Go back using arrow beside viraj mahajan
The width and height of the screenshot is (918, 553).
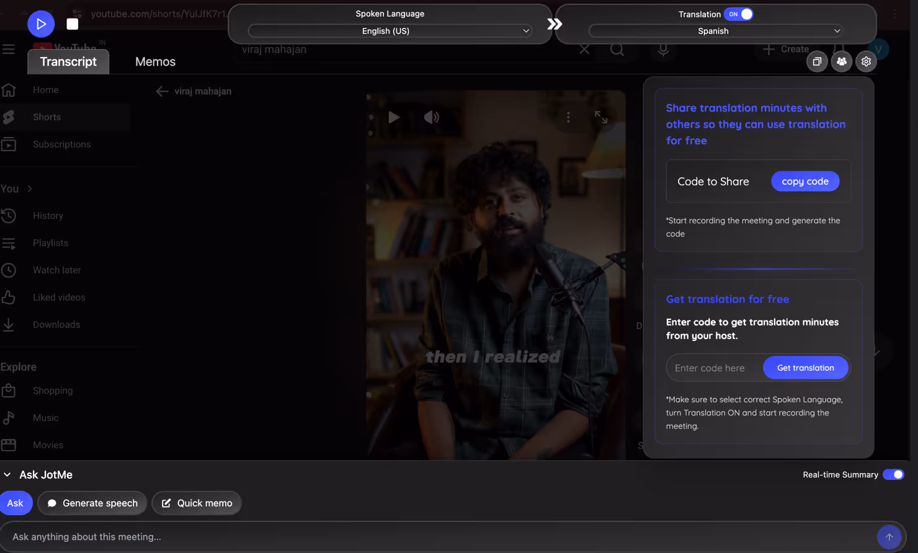162,91
